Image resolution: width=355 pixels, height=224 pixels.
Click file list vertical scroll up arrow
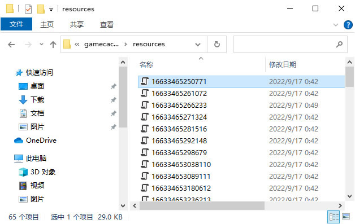(x=349, y=62)
